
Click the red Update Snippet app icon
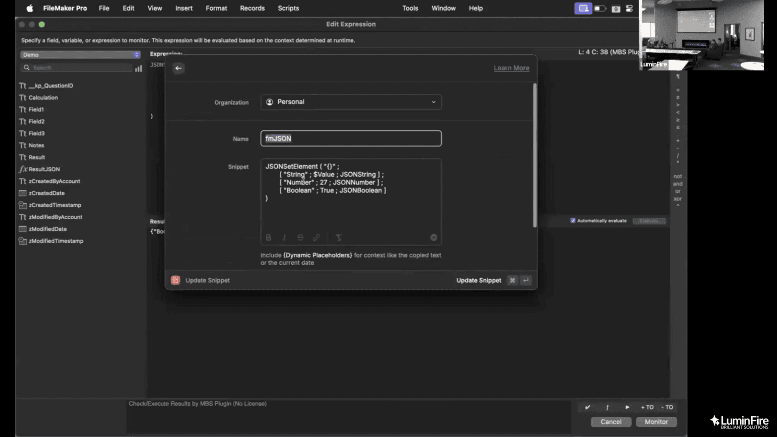176,280
